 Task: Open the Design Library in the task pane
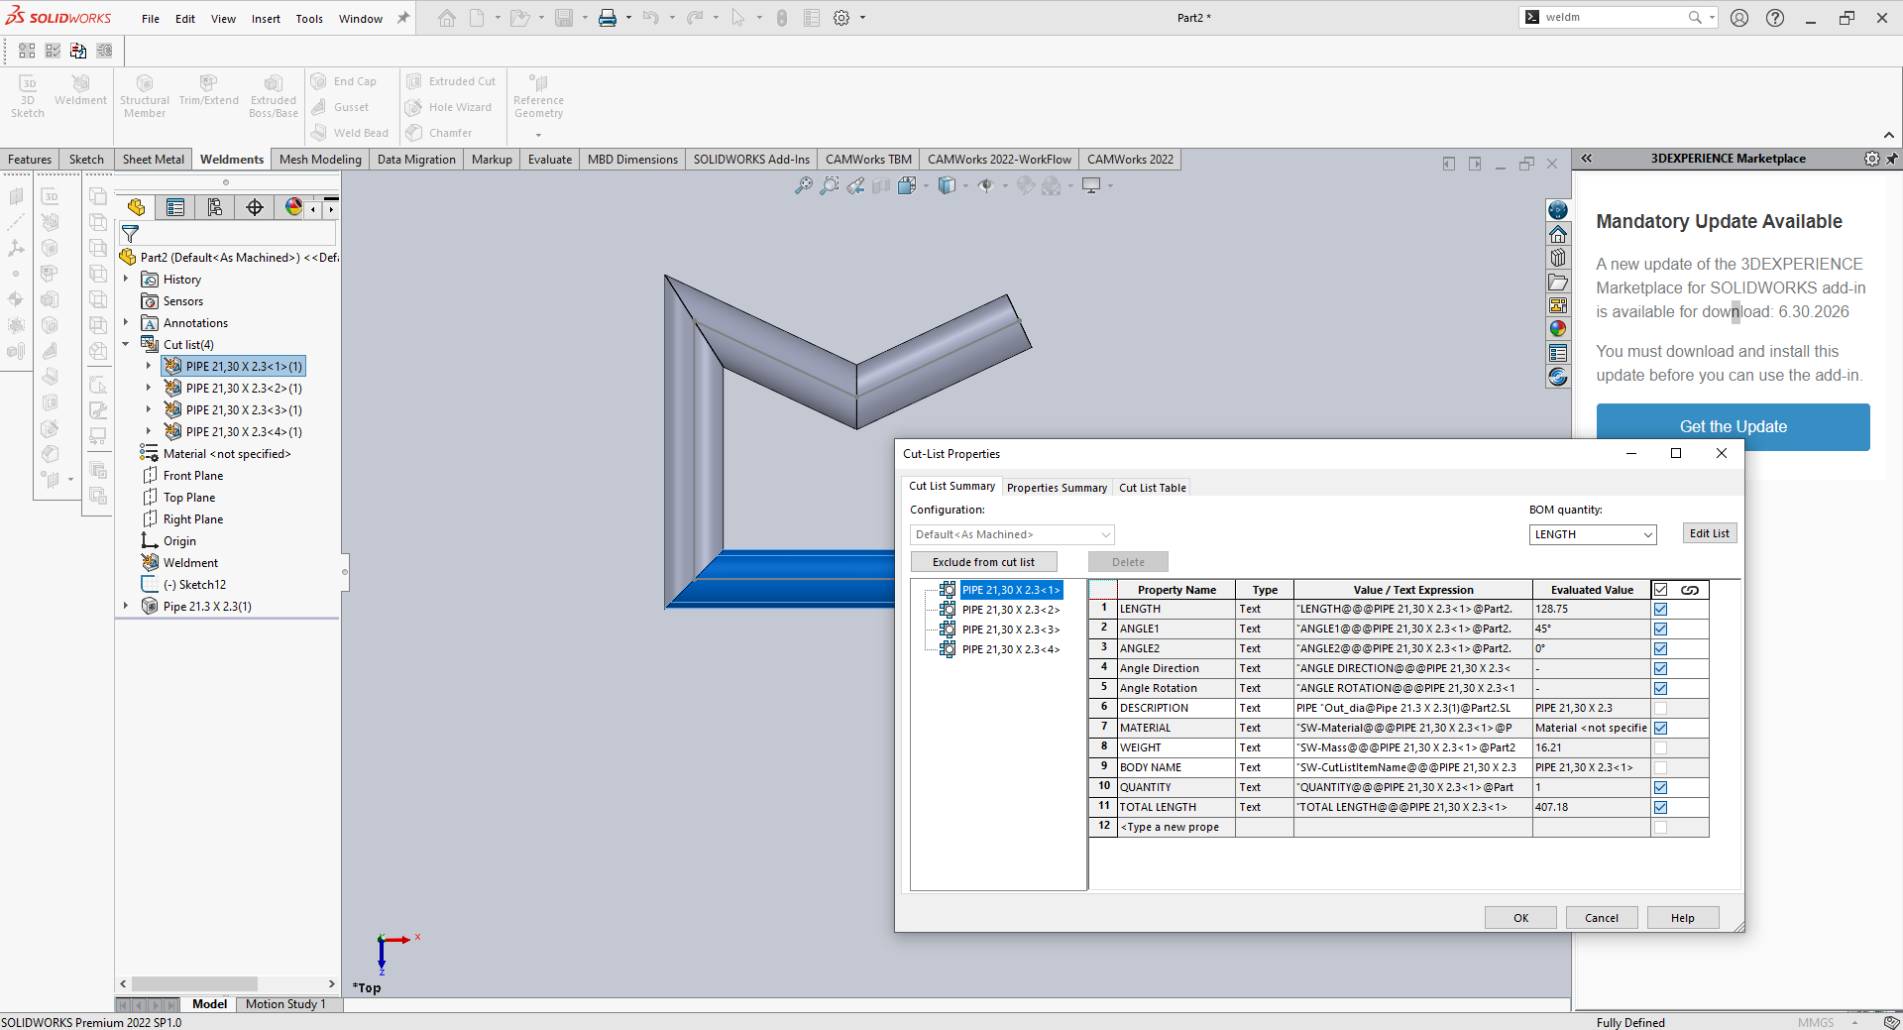coord(1558,258)
